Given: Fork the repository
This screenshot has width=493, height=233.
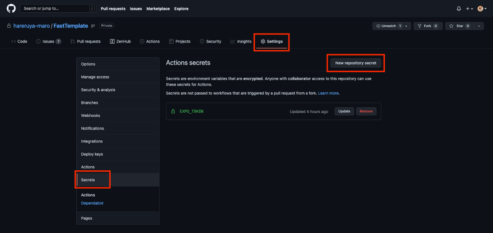Looking at the screenshot, I should (428, 26).
